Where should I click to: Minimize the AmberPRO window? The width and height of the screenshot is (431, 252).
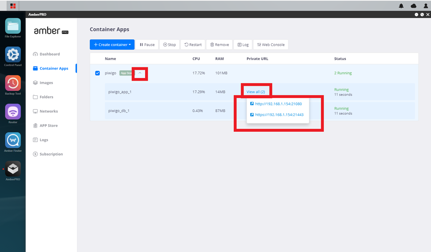pyautogui.click(x=416, y=15)
